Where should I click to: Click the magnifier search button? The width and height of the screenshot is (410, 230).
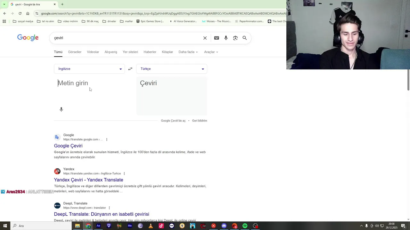(245, 38)
